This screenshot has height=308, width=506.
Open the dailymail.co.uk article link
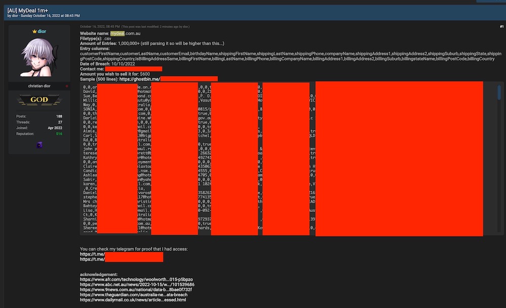[133, 300]
